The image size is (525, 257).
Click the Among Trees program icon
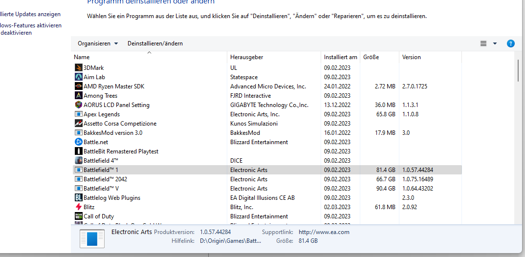tap(78, 96)
